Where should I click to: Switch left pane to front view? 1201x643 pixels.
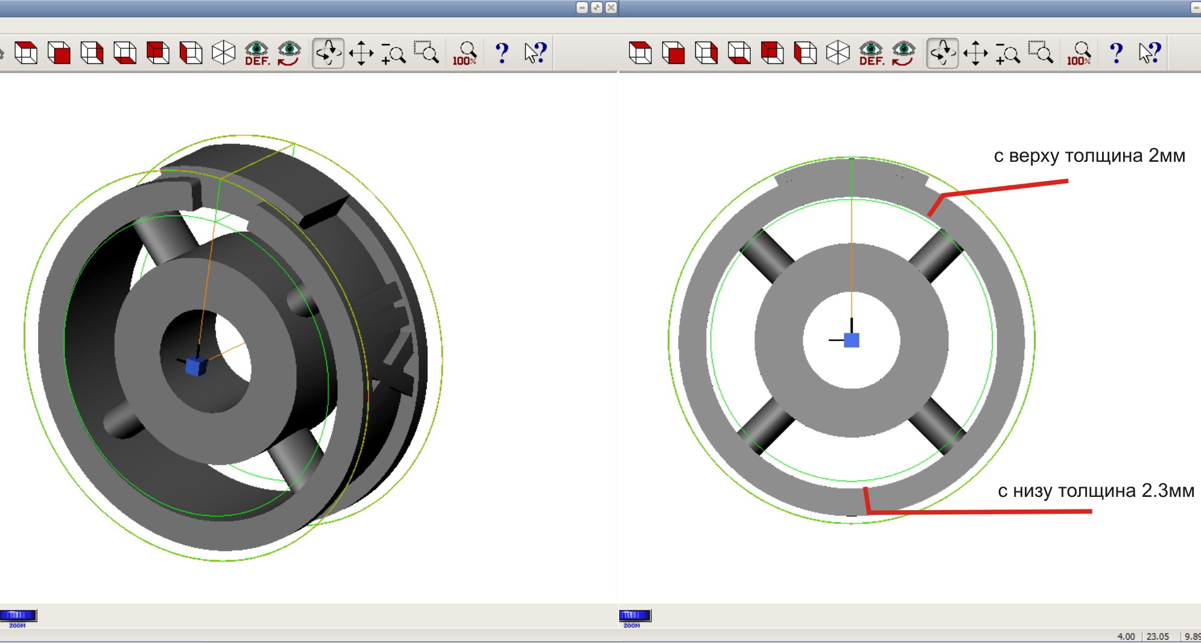(x=59, y=53)
